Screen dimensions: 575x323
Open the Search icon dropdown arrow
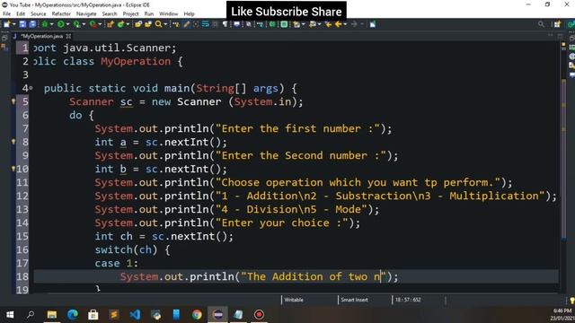(x=165, y=24)
